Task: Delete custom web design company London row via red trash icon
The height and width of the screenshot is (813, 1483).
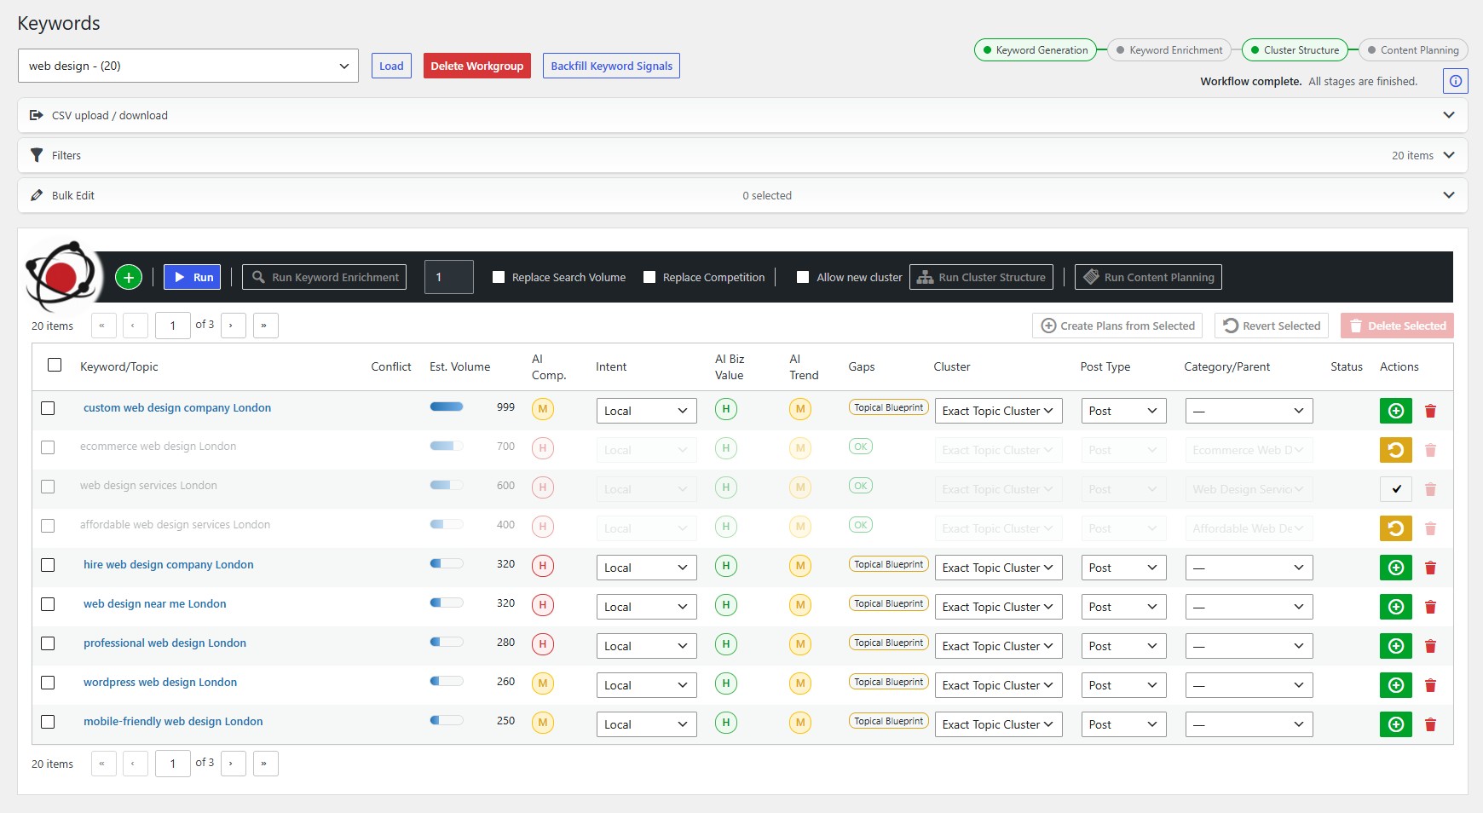Action: pyautogui.click(x=1431, y=411)
